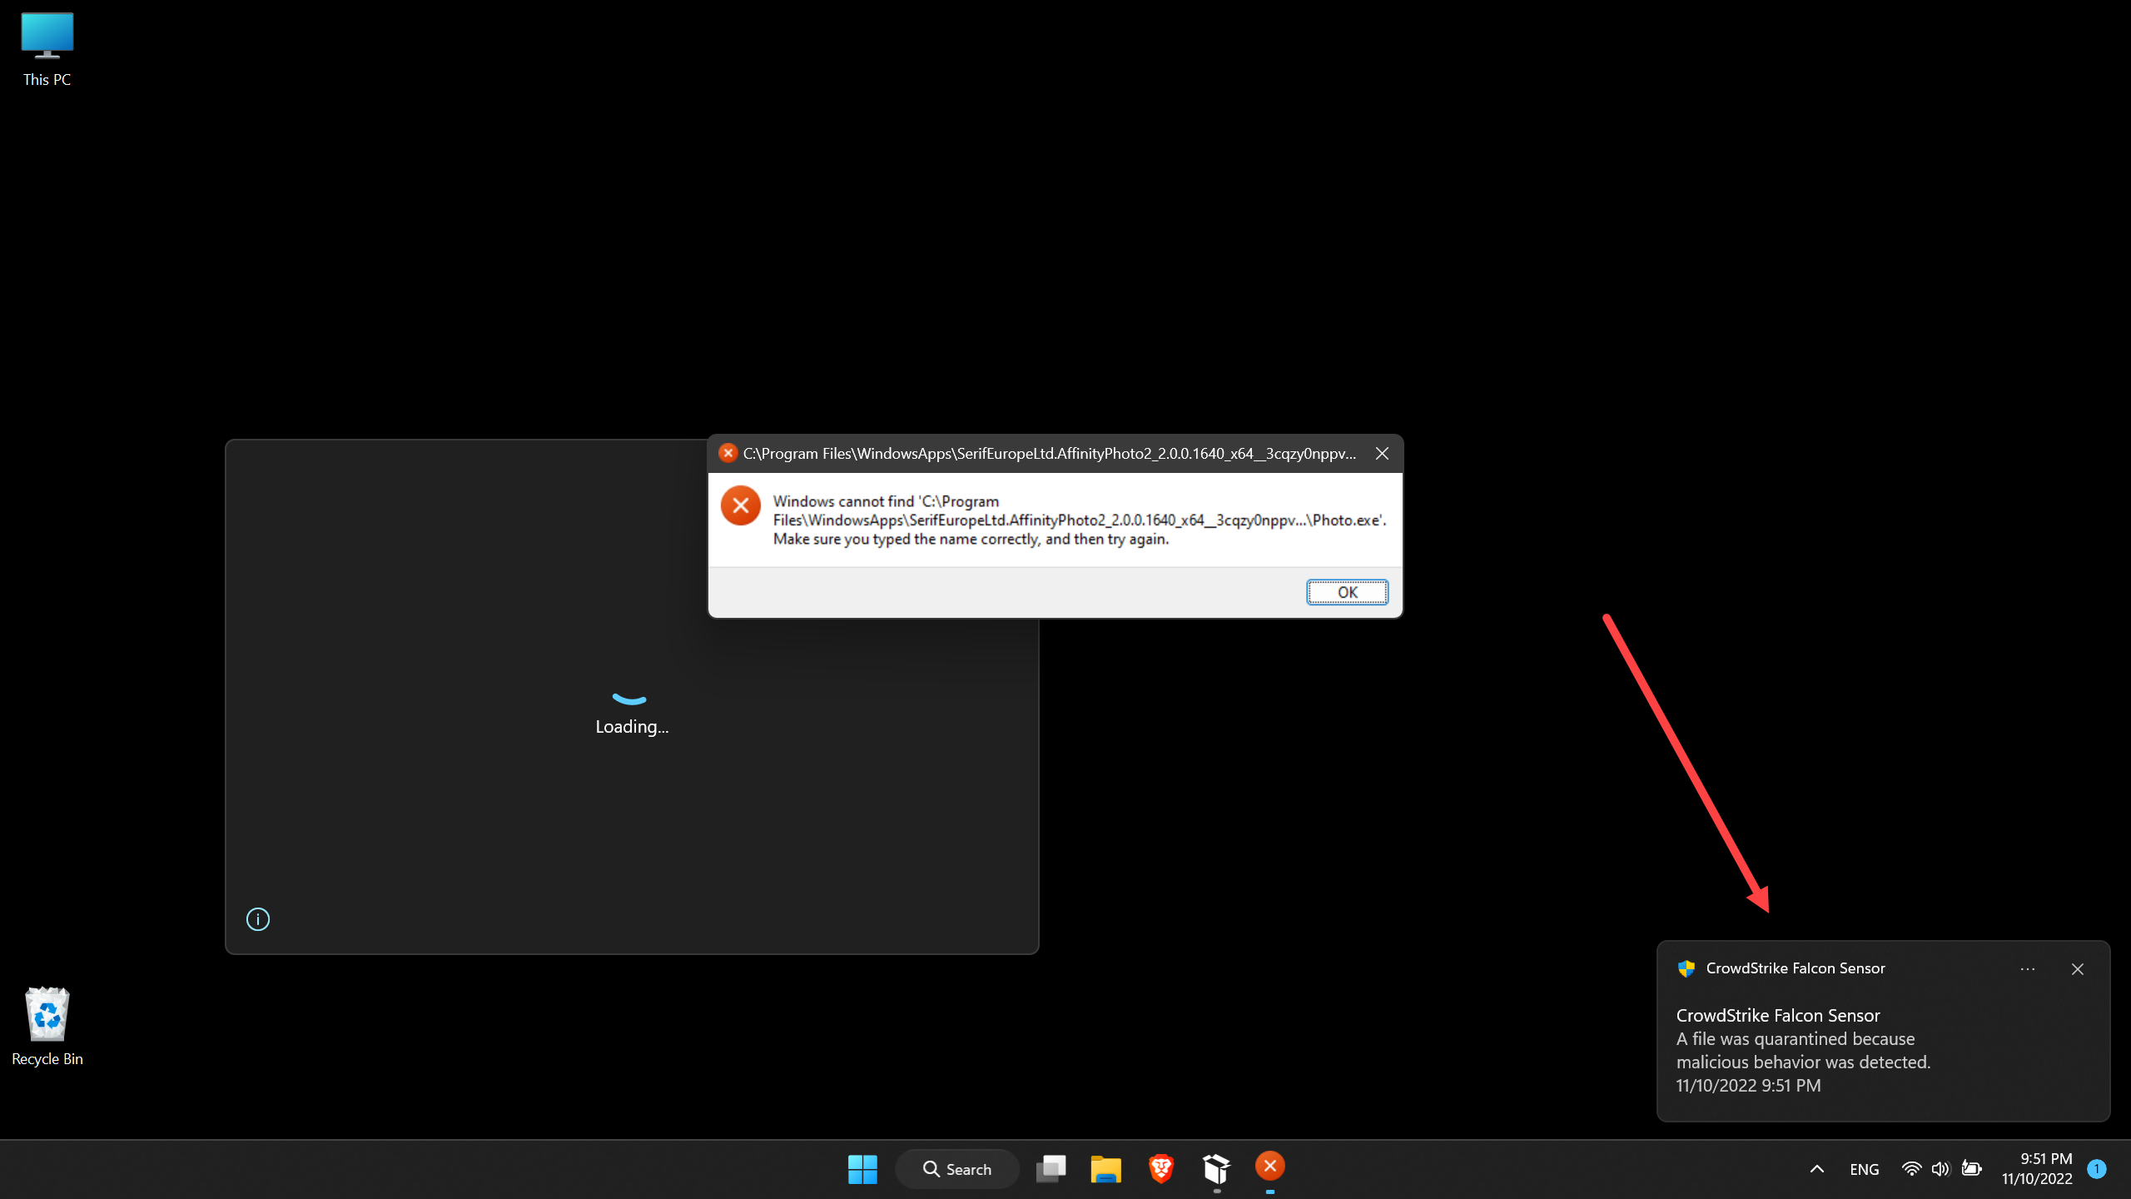Open the clock and date calendar flyout
The width and height of the screenshot is (2131, 1199).
[x=2036, y=1169]
